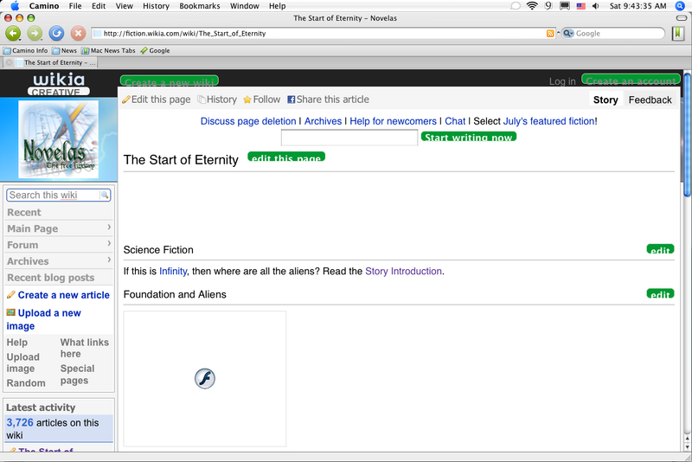
Task: Stop loading with the red X icon
Action: coord(78,33)
